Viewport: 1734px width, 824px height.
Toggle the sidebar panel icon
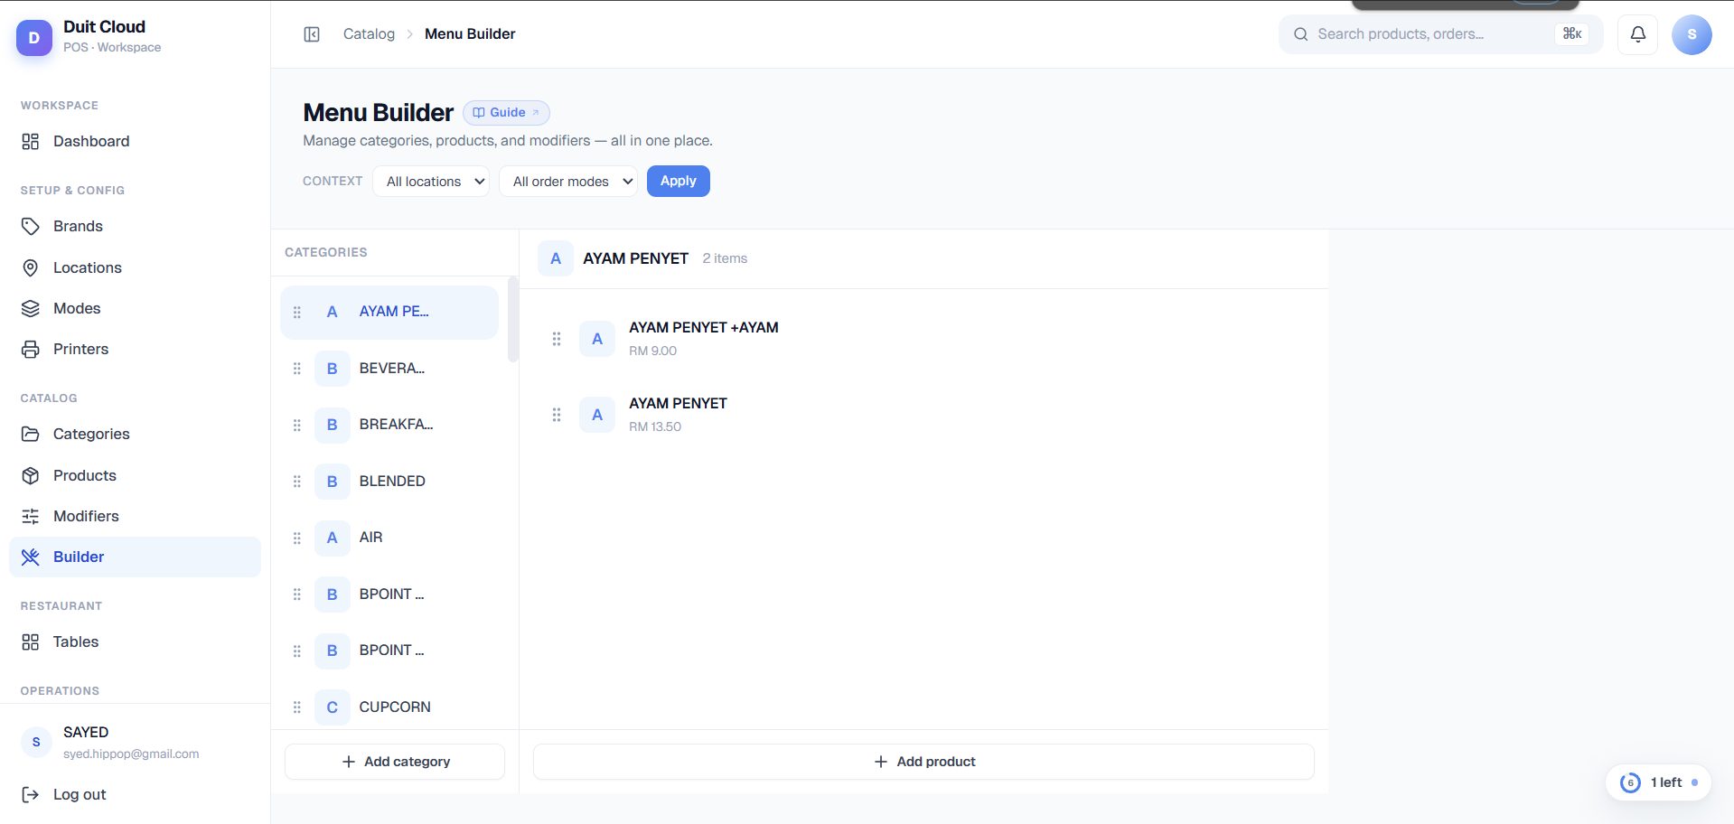tap(312, 34)
